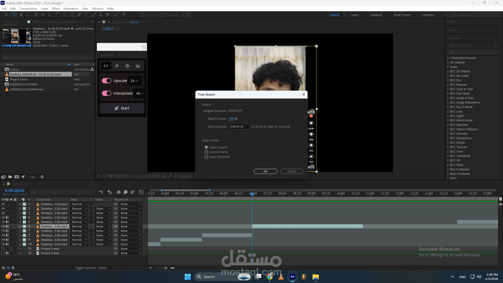Delete selected project item with trash icon
The image size is (503, 283).
42,177
